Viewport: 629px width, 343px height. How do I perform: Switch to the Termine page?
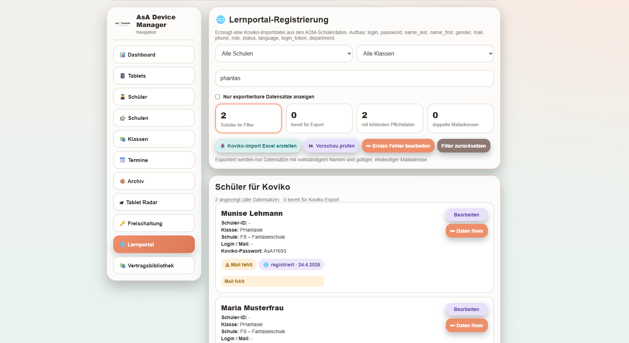pyautogui.click(x=154, y=160)
